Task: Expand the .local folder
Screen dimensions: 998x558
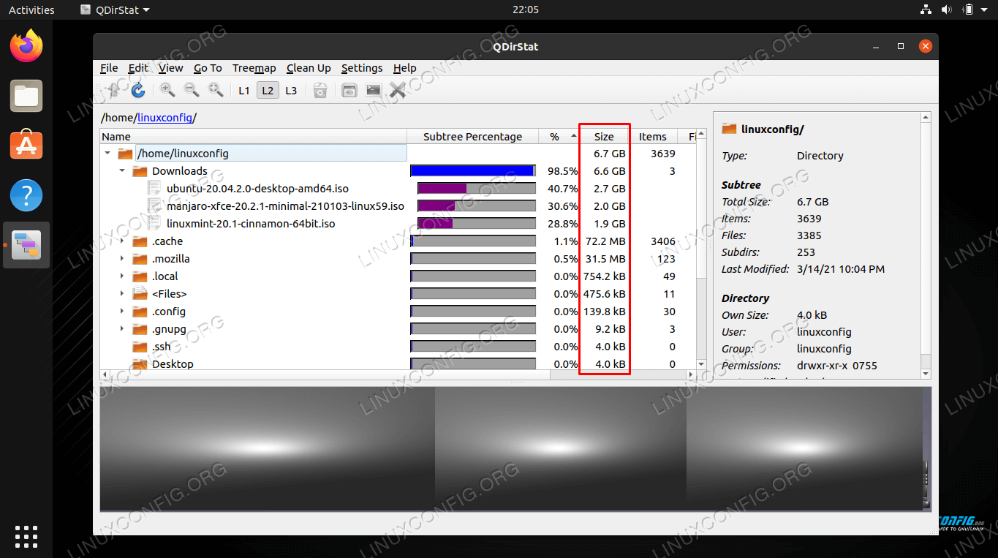Action: (x=122, y=276)
